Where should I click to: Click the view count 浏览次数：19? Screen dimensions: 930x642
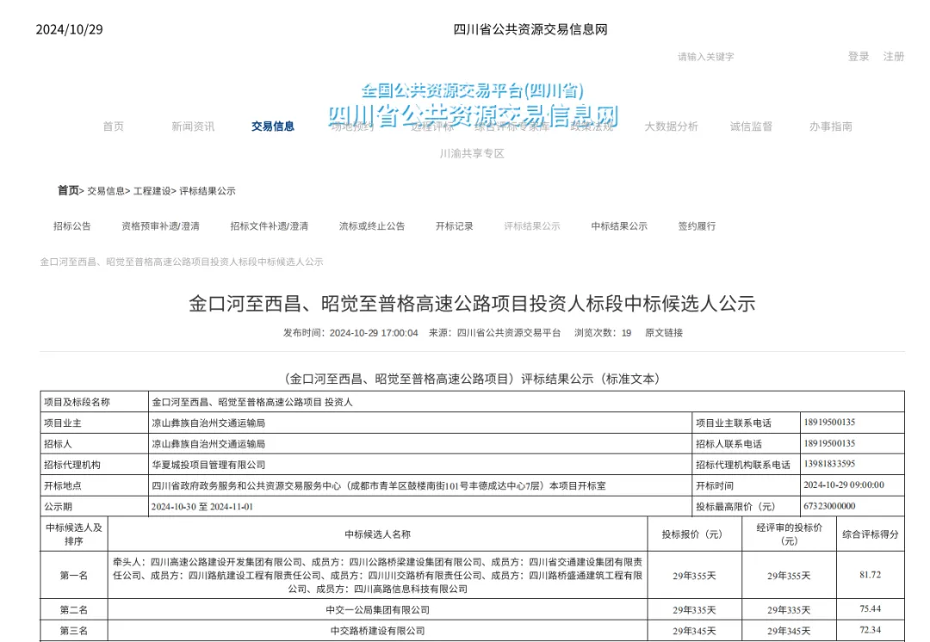click(603, 332)
